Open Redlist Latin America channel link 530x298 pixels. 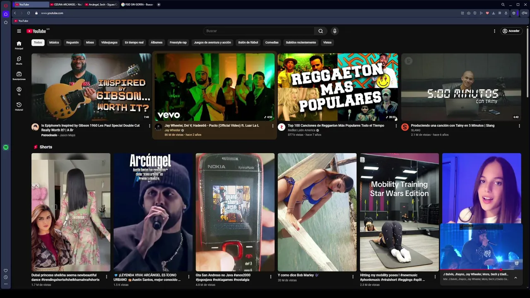point(301,130)
